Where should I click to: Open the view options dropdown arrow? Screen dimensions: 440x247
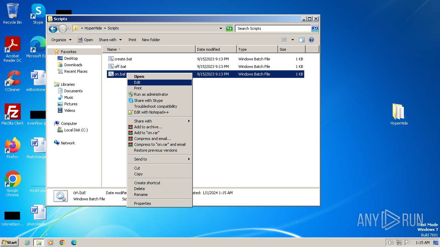293,40
